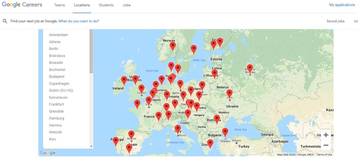The image size is (358, 164).
Task: Select Hamburg in the list
Action: click(x=57, y=118)
